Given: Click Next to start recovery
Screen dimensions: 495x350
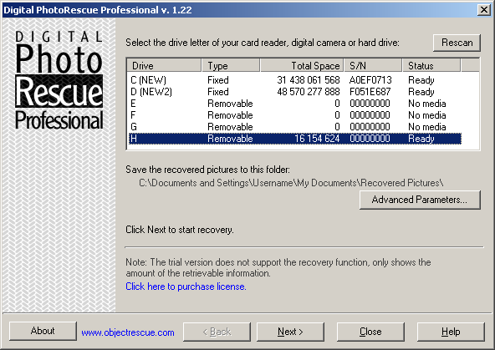Looking at the screenshot, I should pos(290,332).
